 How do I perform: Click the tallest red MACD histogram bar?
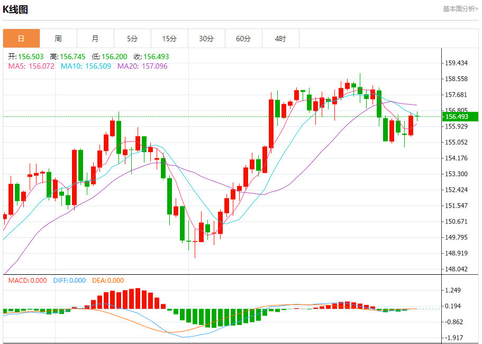(138, 299)
